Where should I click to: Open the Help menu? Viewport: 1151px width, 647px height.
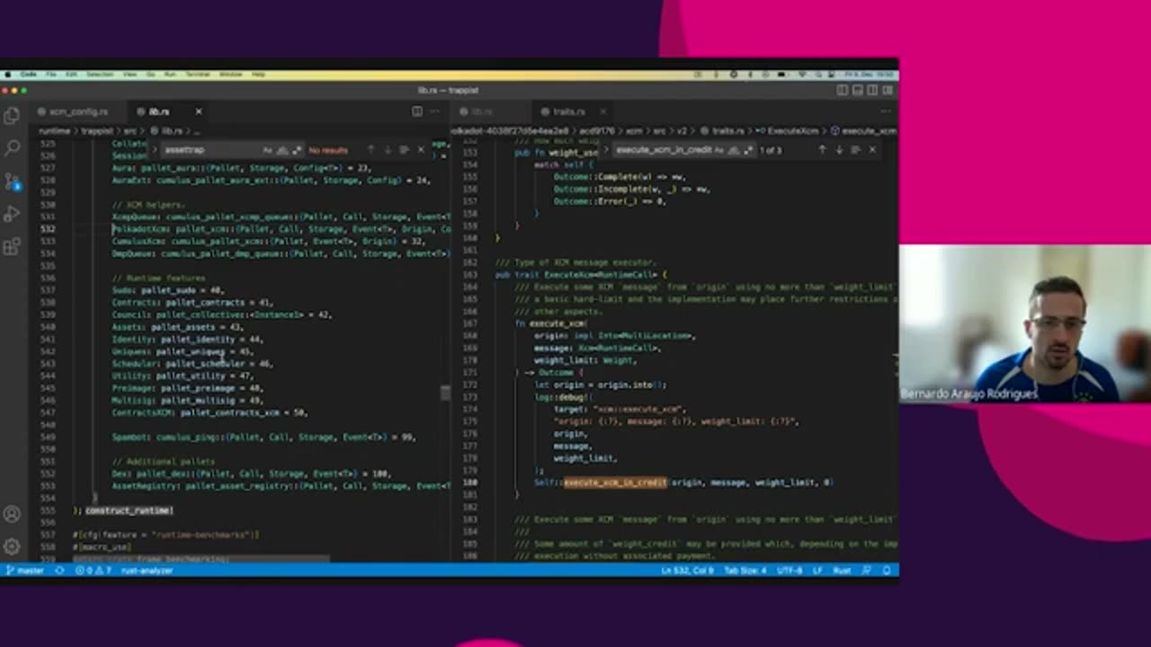click(258, 75)
